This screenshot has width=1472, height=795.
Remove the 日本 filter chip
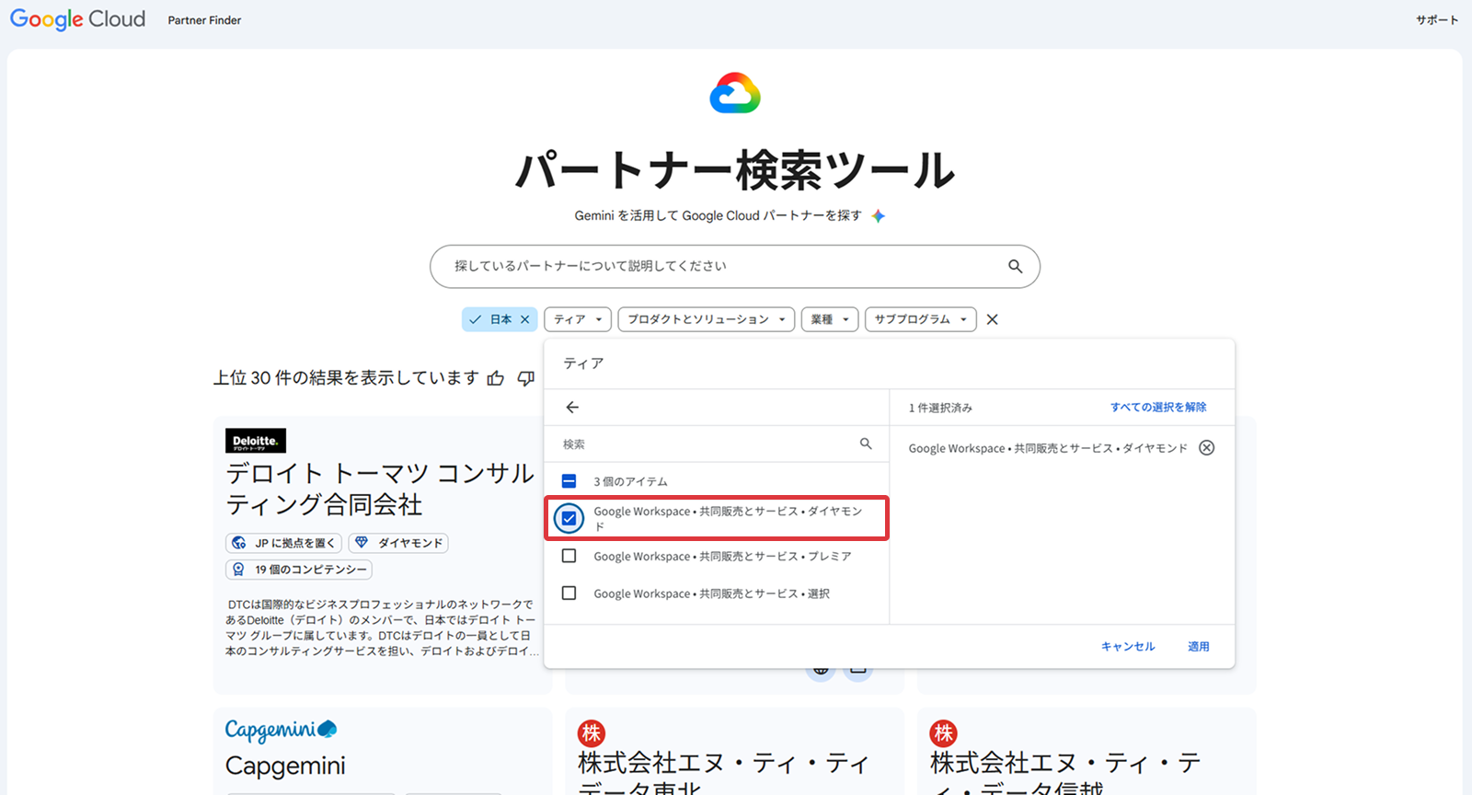pyautogui.click(x=525, y=319)
